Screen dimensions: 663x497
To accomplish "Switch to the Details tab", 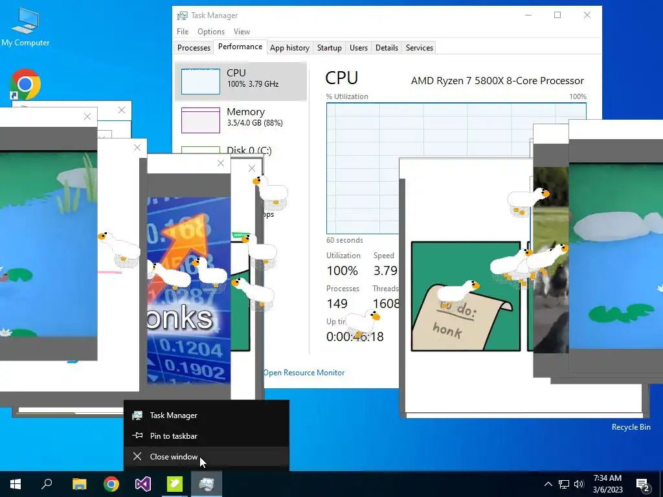I will [387, 48].
